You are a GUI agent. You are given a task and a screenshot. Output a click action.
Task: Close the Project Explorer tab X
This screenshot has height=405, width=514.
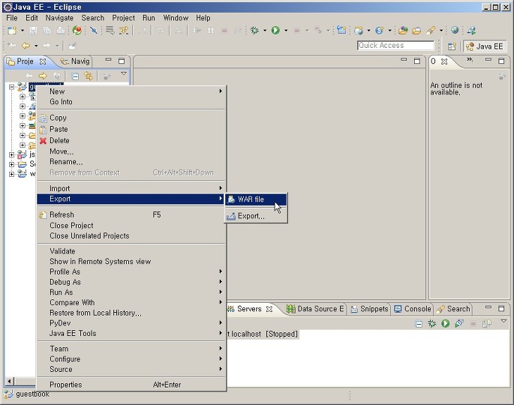[x=43, y=61]
